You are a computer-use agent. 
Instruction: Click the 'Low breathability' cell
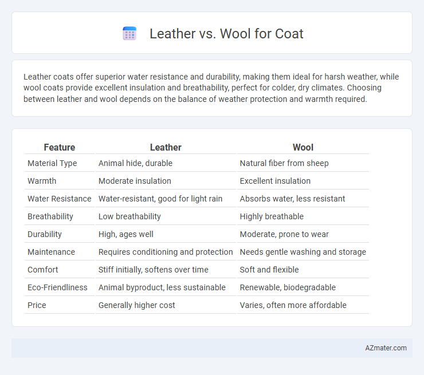[x=166, y=216]
